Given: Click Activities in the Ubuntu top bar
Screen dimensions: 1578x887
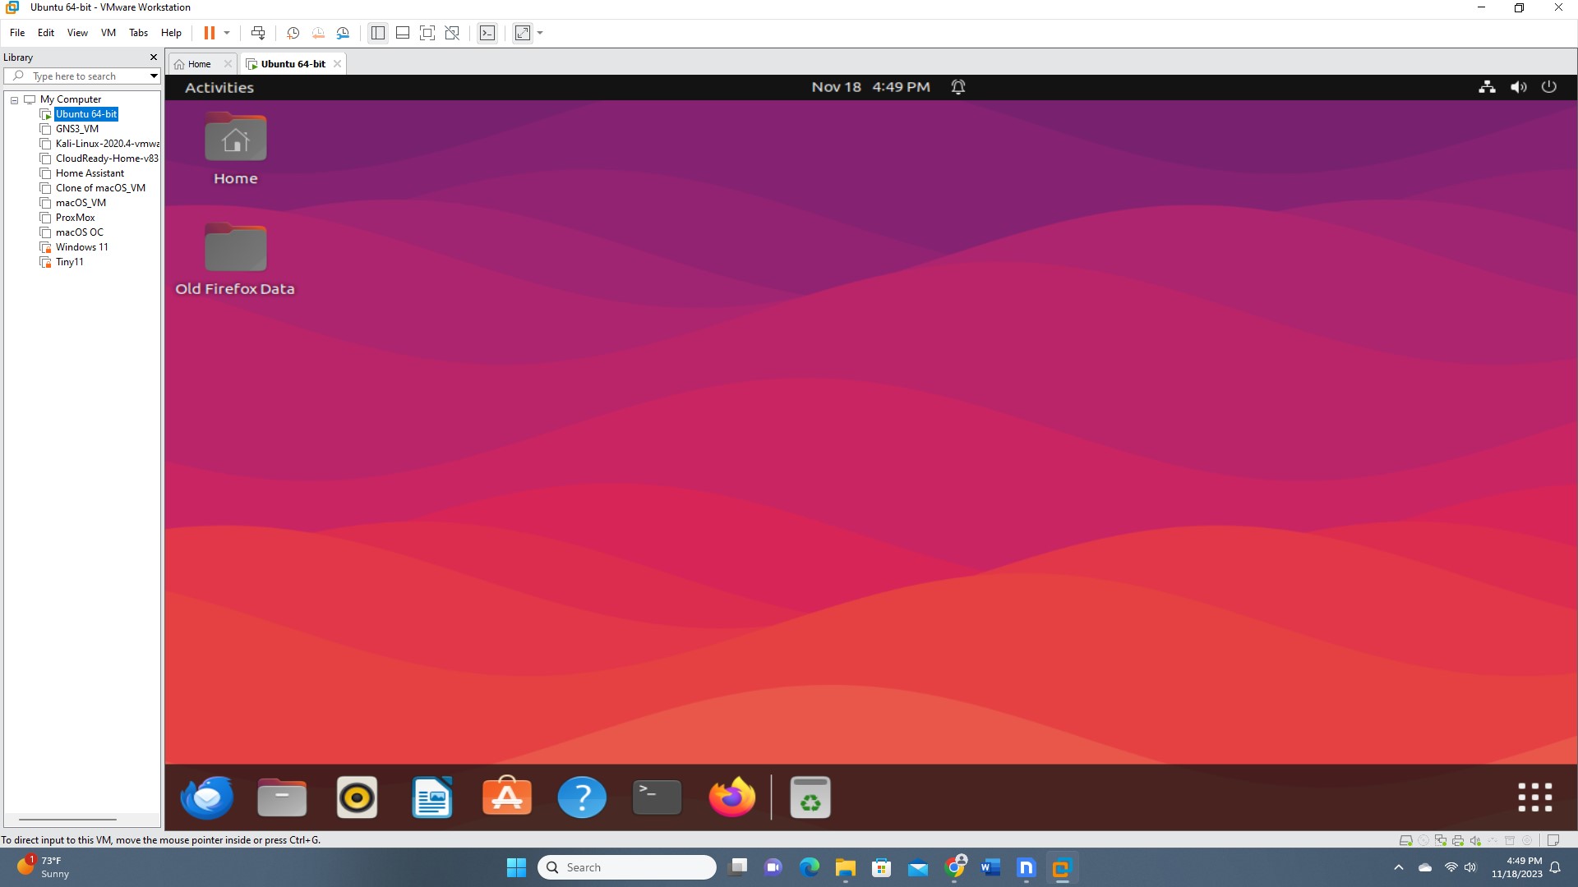Looking at the screenshot, I should [219, 87].
